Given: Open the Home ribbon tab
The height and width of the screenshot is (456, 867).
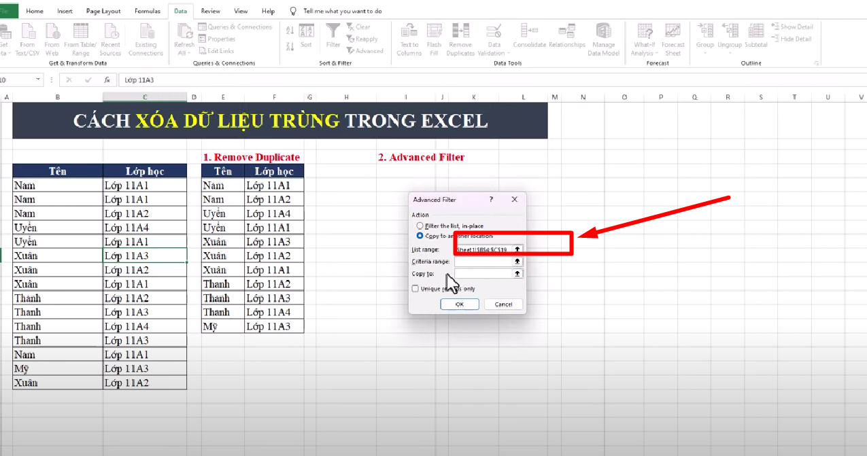Looking at the screenshot, I should pos(34,11).
